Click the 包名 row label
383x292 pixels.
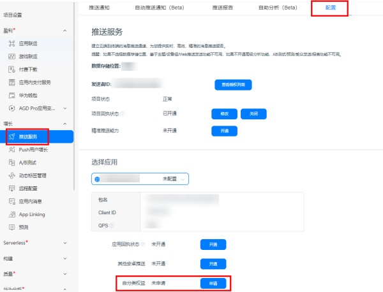(x=103, y=200)
